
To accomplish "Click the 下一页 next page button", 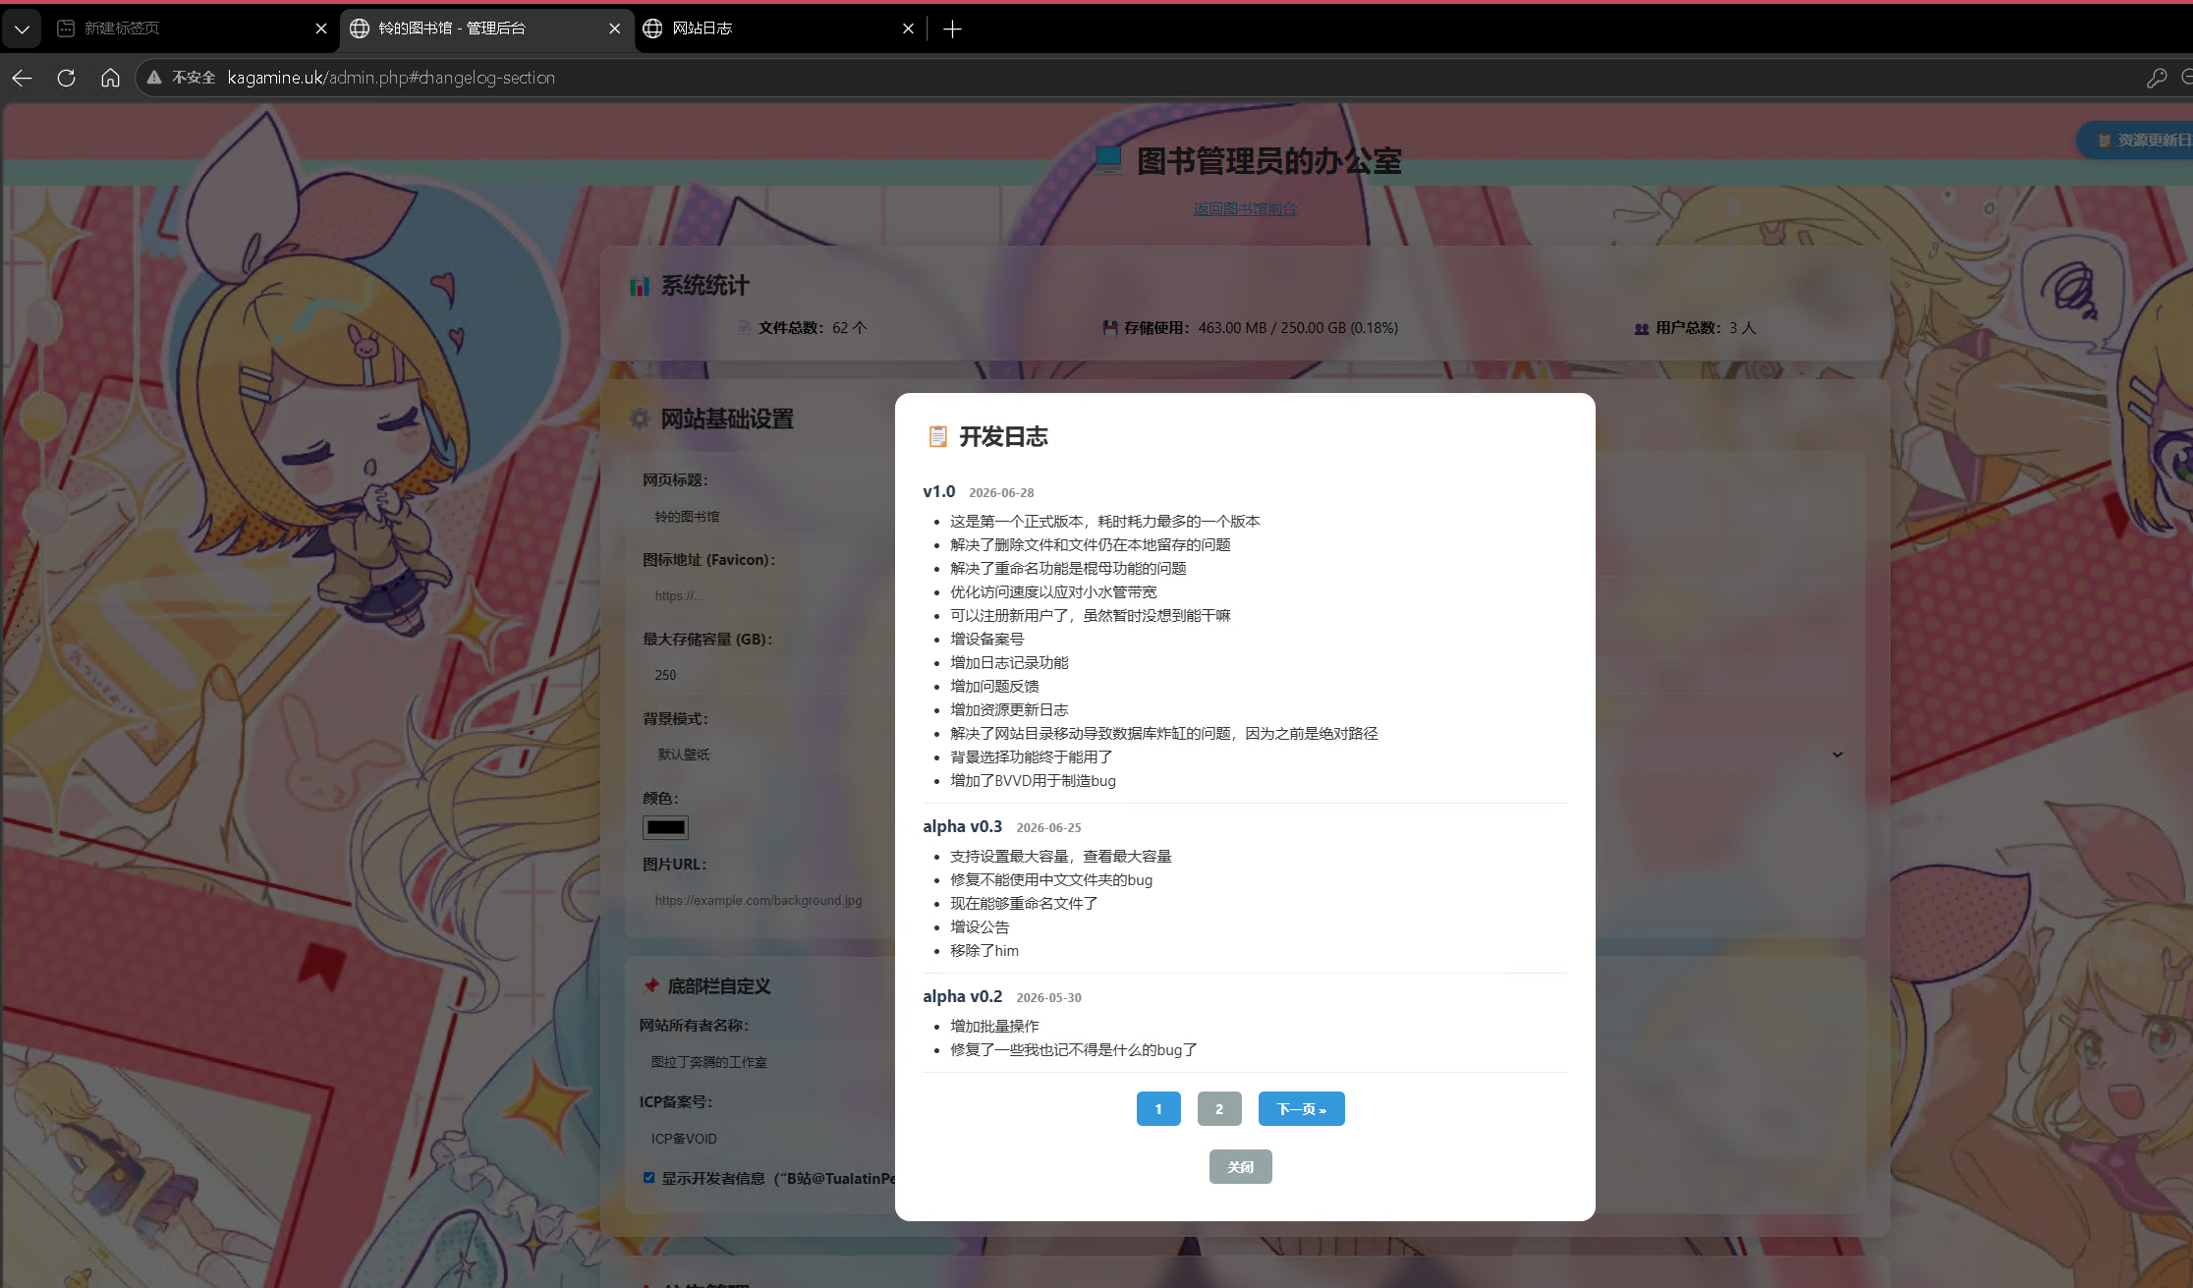I will 1302,1109.
